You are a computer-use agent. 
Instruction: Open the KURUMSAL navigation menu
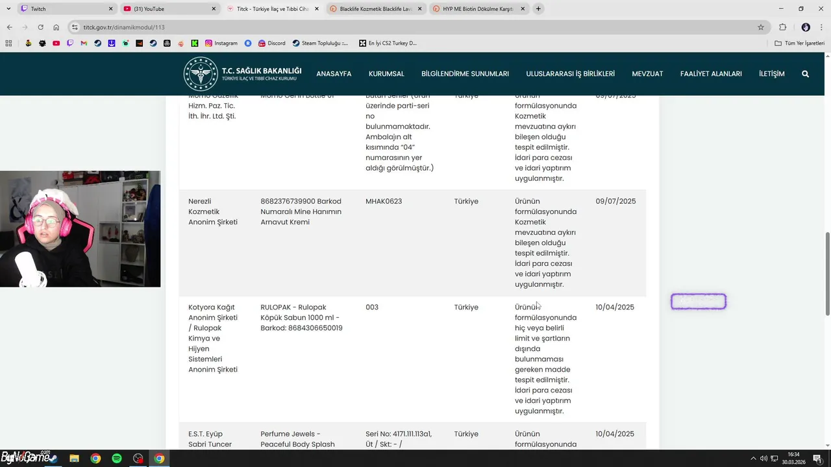point(386,74)
